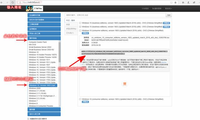
Task: Click the I Tell You site logo
Action: coord(34,9)
